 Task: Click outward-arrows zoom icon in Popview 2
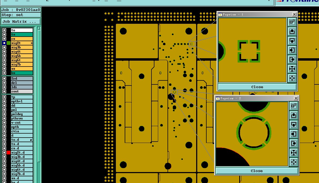[x=294, y=162]
